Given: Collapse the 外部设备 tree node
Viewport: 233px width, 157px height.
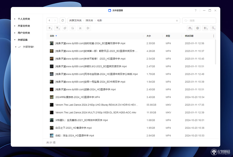Looking at the screenshot, I should [15, 40].
